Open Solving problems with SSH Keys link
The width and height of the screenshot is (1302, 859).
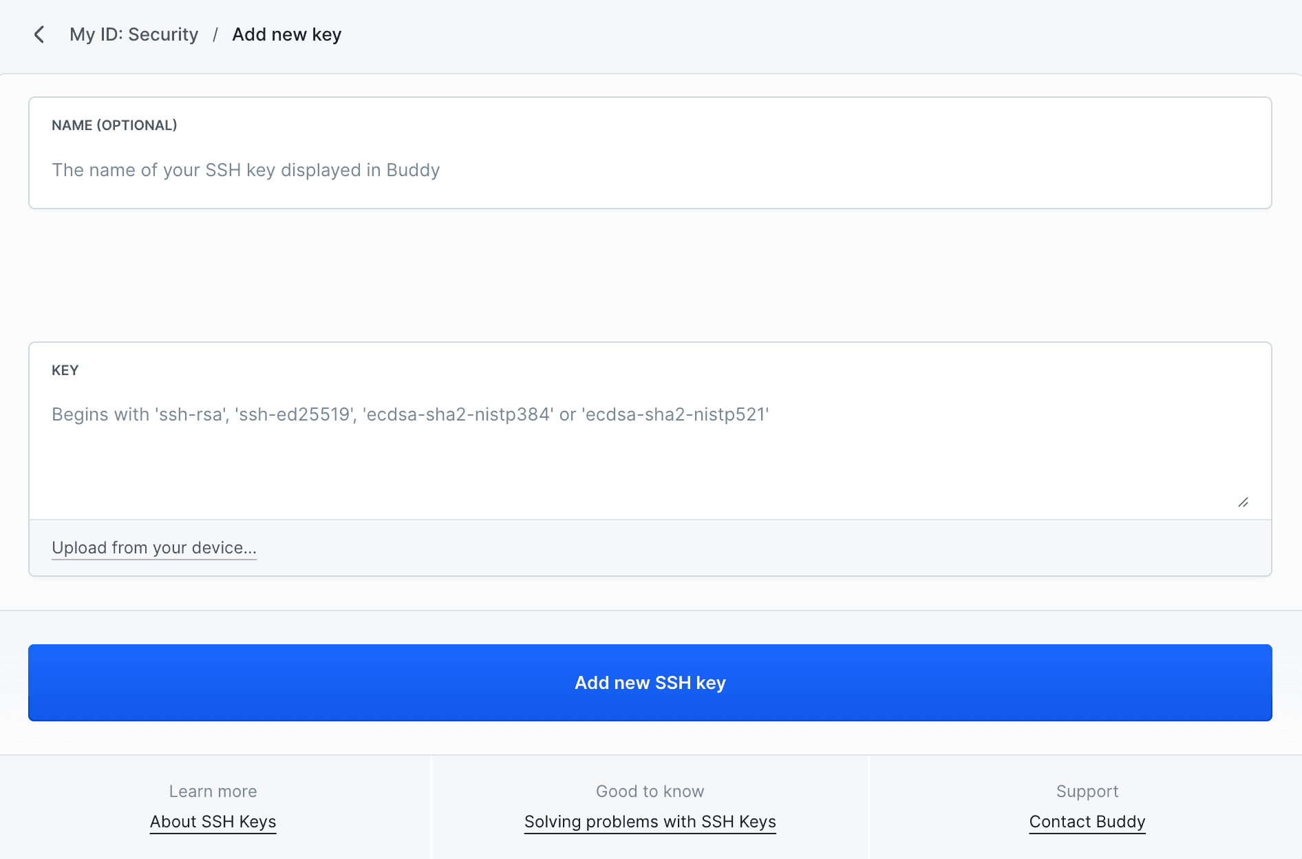(650, 822)
